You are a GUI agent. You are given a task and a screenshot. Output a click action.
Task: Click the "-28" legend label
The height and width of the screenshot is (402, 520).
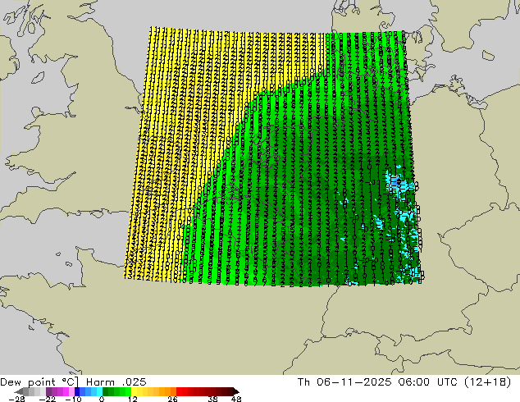tap(16, 399)
